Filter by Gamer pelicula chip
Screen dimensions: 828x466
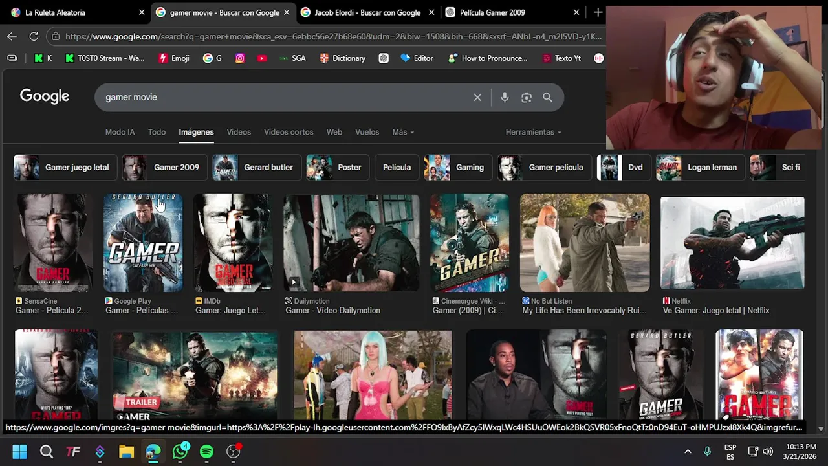click(x=544, y=167)
